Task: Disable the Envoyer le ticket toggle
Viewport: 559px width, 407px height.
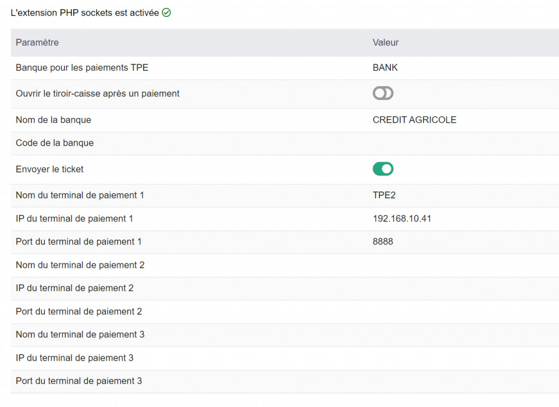Action: pos(383,169)
